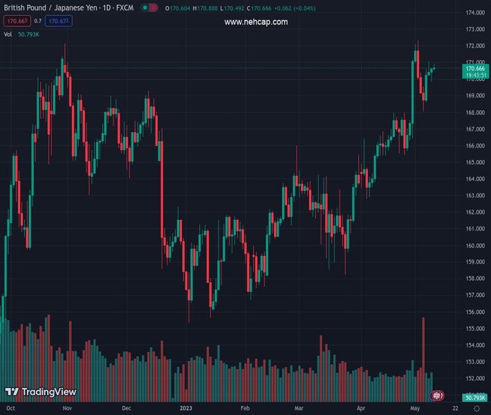Click the Apr label on time axis
This screenshot has width=491, height=415.
[x=361, y=409]
